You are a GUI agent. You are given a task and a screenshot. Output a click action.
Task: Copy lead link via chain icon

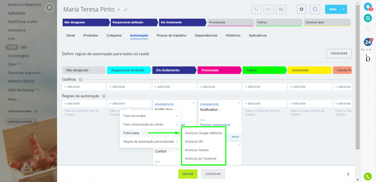[125, 10]
